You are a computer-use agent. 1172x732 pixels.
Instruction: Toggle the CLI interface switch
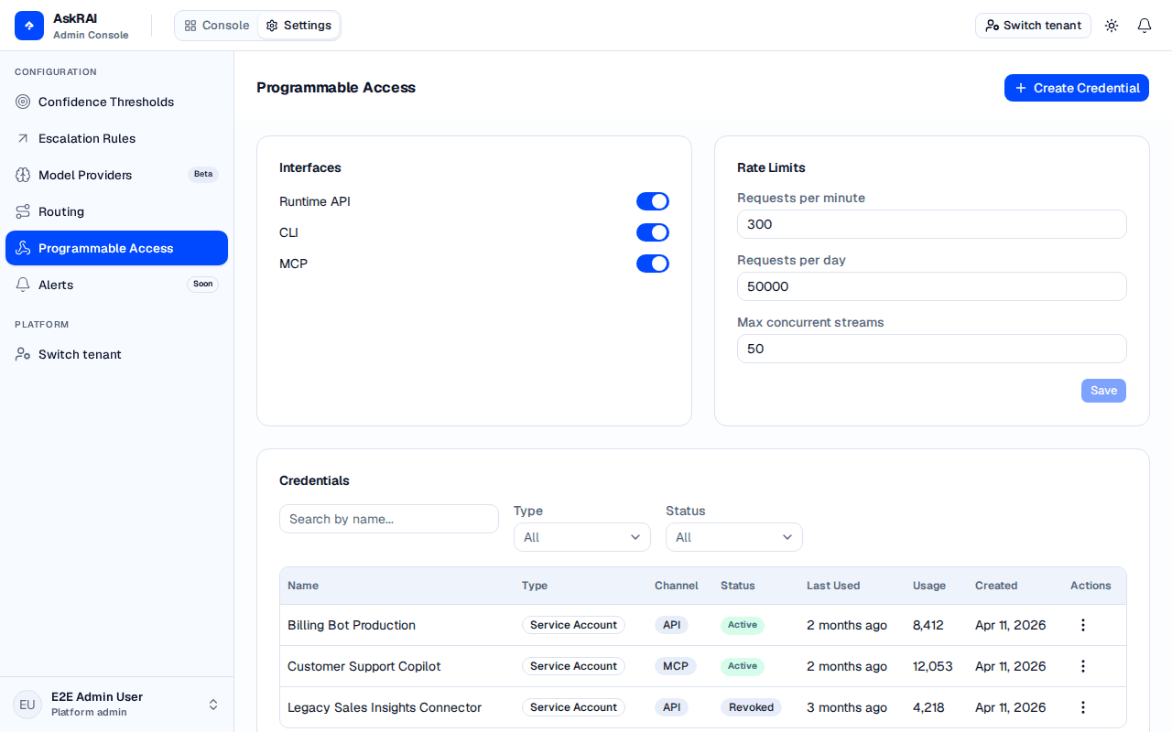[x=653, y=232]
